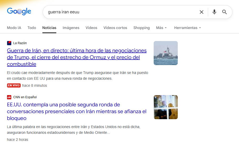Clear the search query with X icon

click(202, 12)
